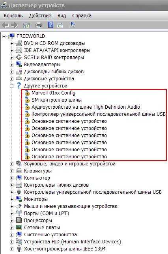Expand the DVD и CD-ROM дисководы node

[11, 43]
